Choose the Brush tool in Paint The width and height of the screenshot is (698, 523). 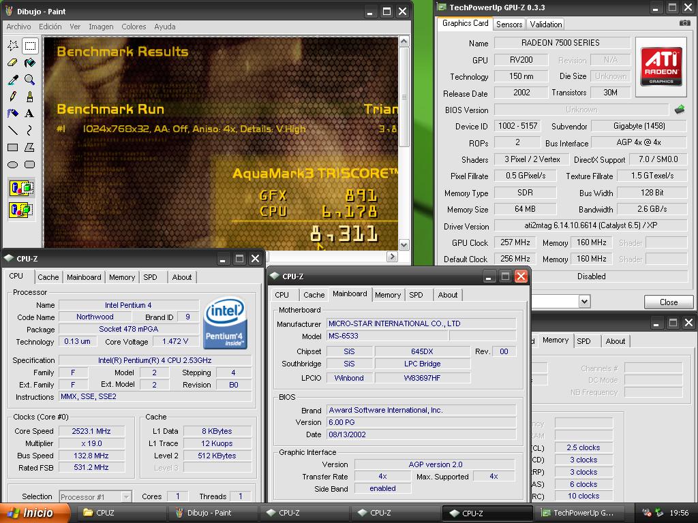pos(30,97)
